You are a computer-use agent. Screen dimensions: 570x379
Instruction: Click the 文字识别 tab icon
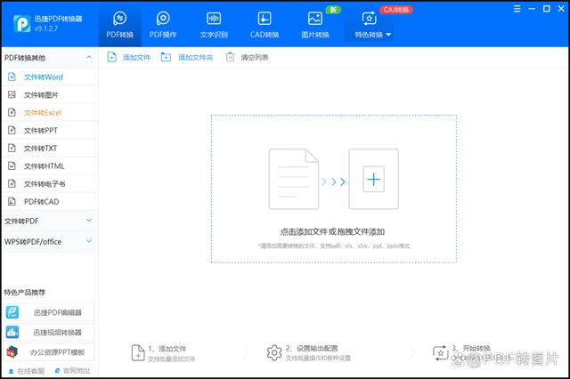(214, 18)
